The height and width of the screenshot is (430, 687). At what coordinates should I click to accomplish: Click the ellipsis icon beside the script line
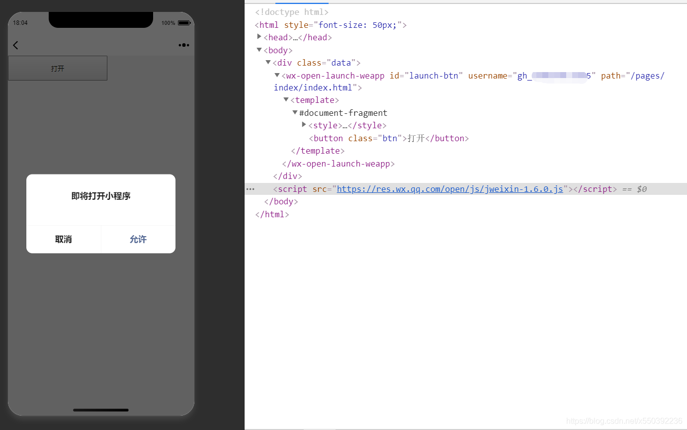tap(250, 188)
